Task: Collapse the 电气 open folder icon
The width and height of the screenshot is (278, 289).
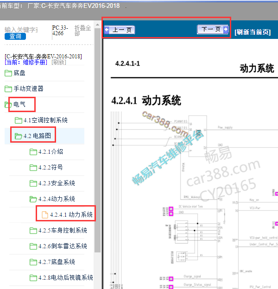Action: point(7,105)
